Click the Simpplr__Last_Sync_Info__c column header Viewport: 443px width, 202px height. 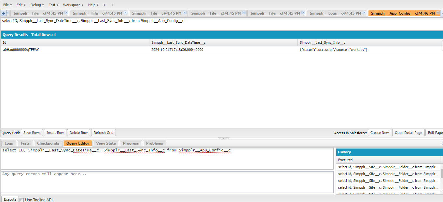point(370,42)
